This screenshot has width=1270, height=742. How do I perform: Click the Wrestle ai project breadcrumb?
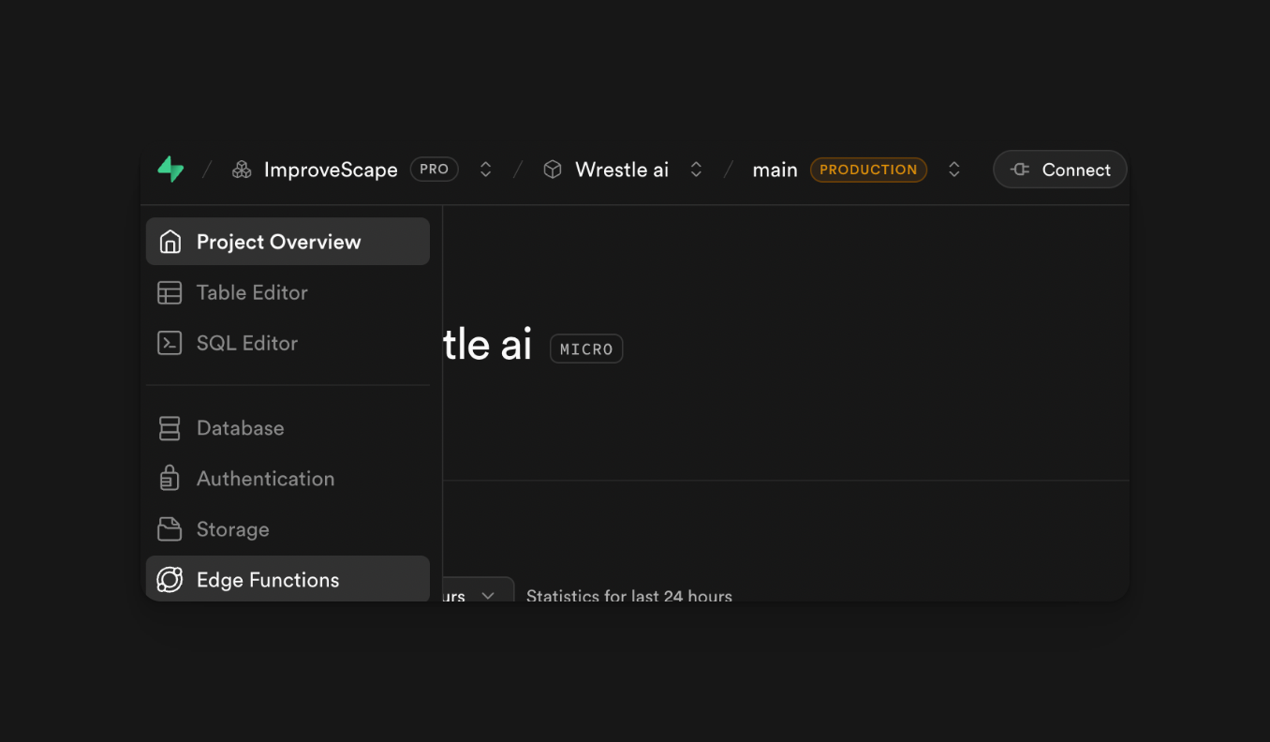(622, 170)
